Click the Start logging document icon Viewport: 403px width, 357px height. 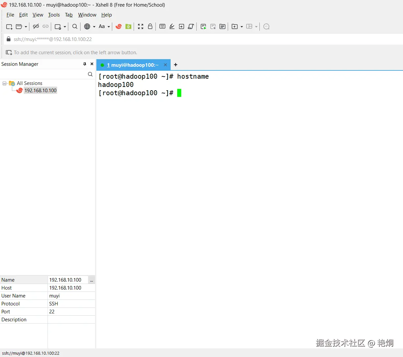point(222,26)
